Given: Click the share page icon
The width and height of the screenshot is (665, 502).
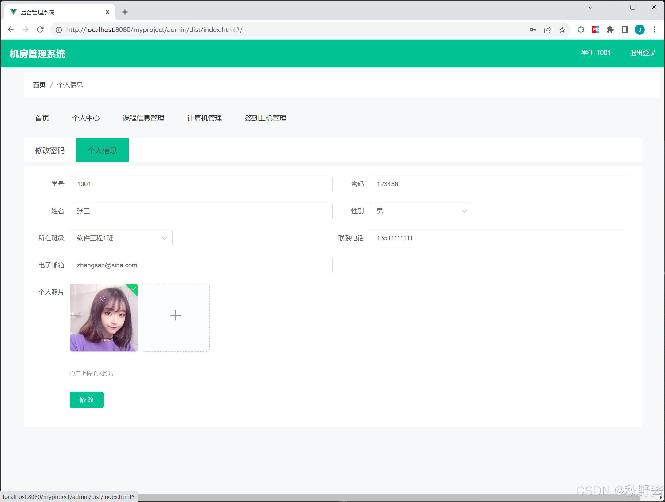Looking at the screenshot, I should pos(547,30).
